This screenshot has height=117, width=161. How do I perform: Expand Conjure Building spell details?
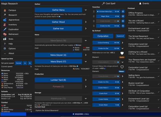pos(122,43)
